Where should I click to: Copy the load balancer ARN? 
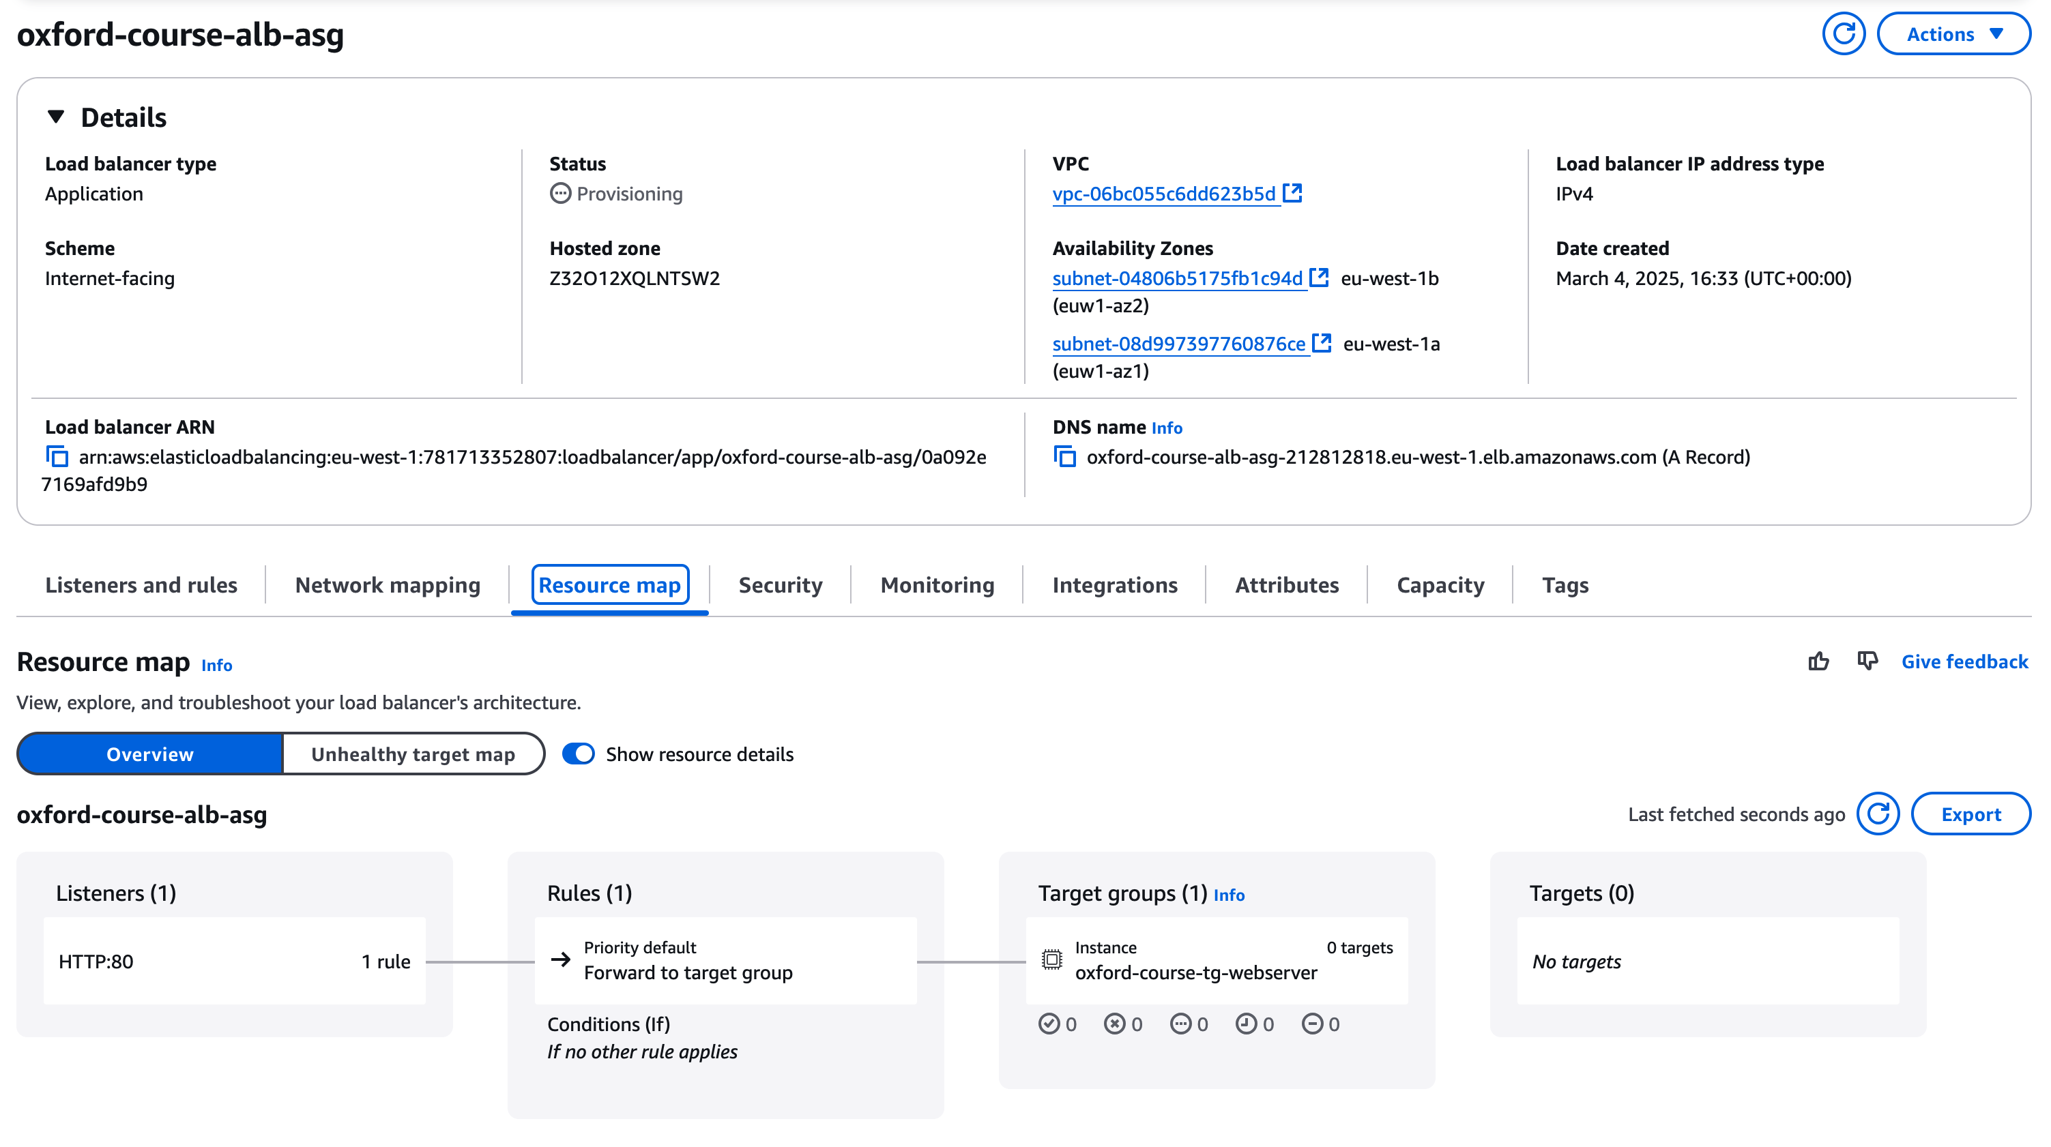[x=57, y=457]
